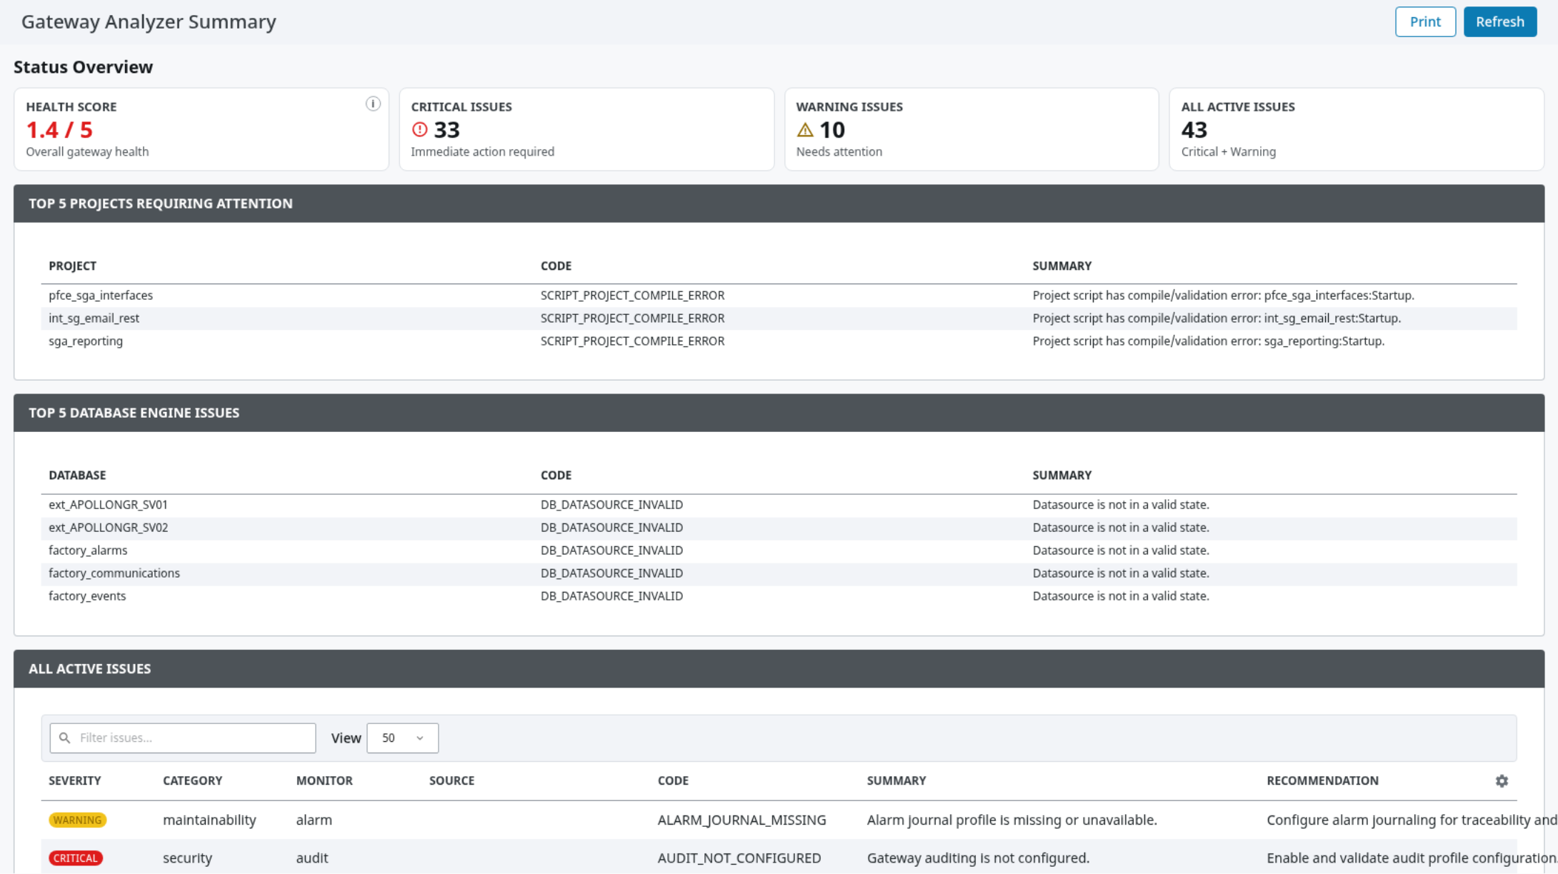Click the Print button
Screen dimensions: 1558x874
click(x=1425, y=22)
